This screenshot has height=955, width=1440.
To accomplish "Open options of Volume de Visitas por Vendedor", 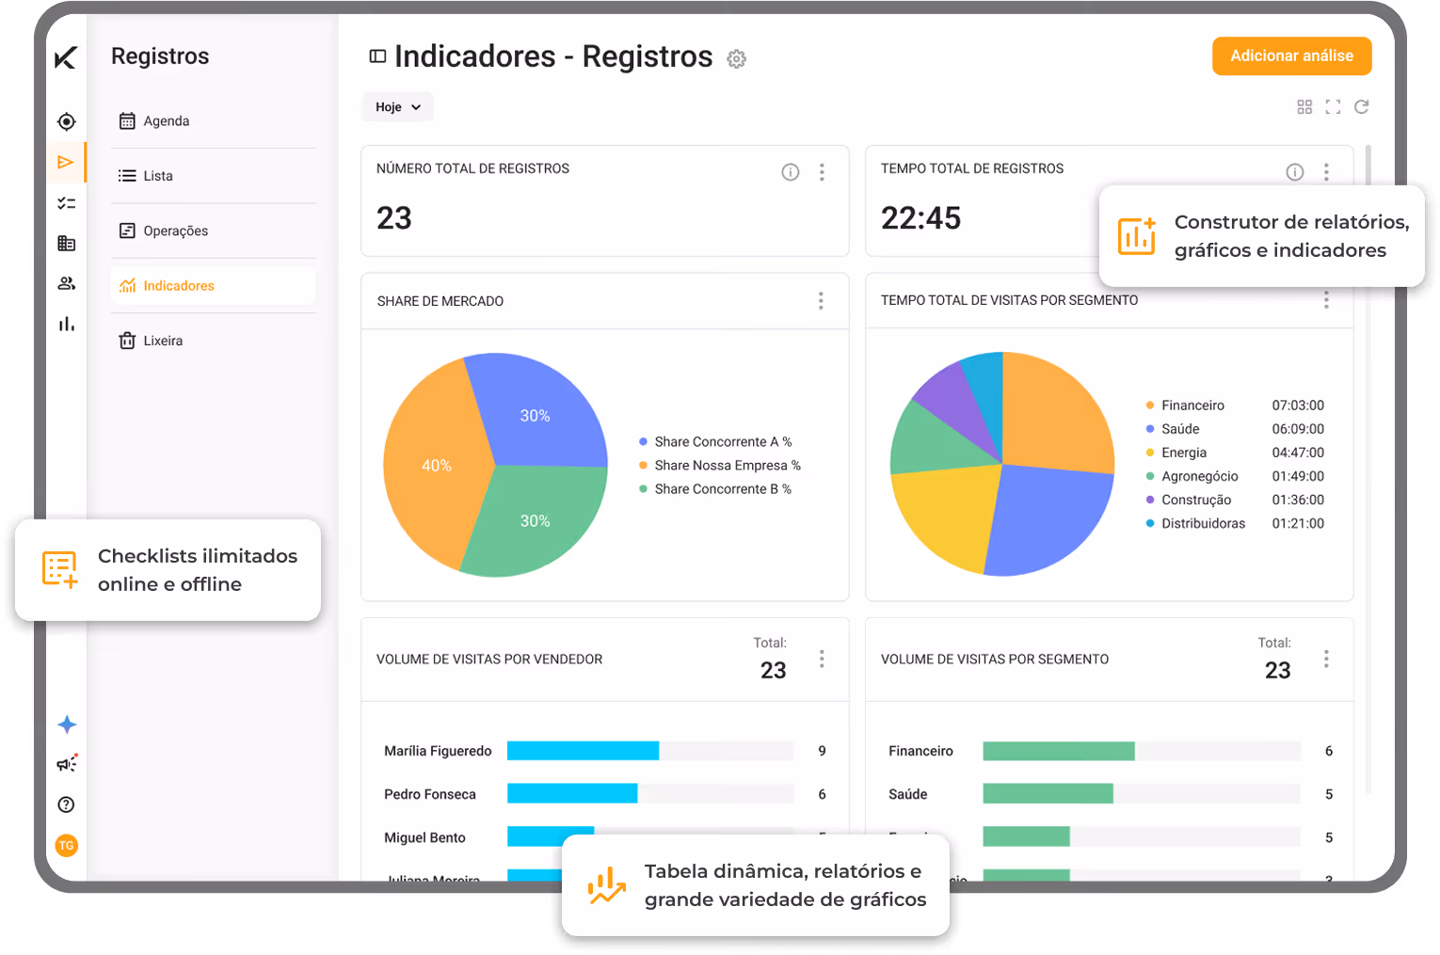I will click(x=822, y=659).
